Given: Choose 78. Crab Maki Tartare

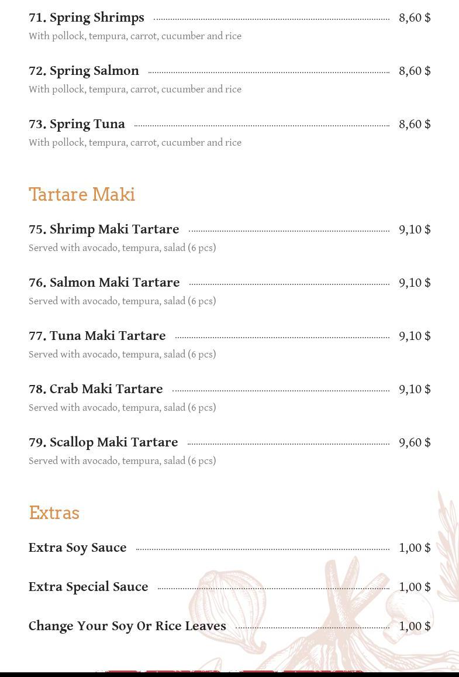Looking at the screenshot, I should coord(96,389).
